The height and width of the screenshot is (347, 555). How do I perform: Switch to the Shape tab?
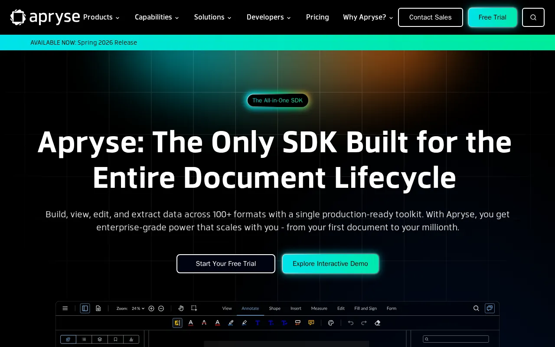(275, 308)
